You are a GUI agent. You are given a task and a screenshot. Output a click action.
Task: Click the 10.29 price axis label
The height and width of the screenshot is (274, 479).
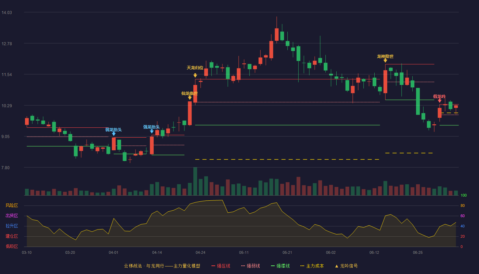click(x=7, y=105)
